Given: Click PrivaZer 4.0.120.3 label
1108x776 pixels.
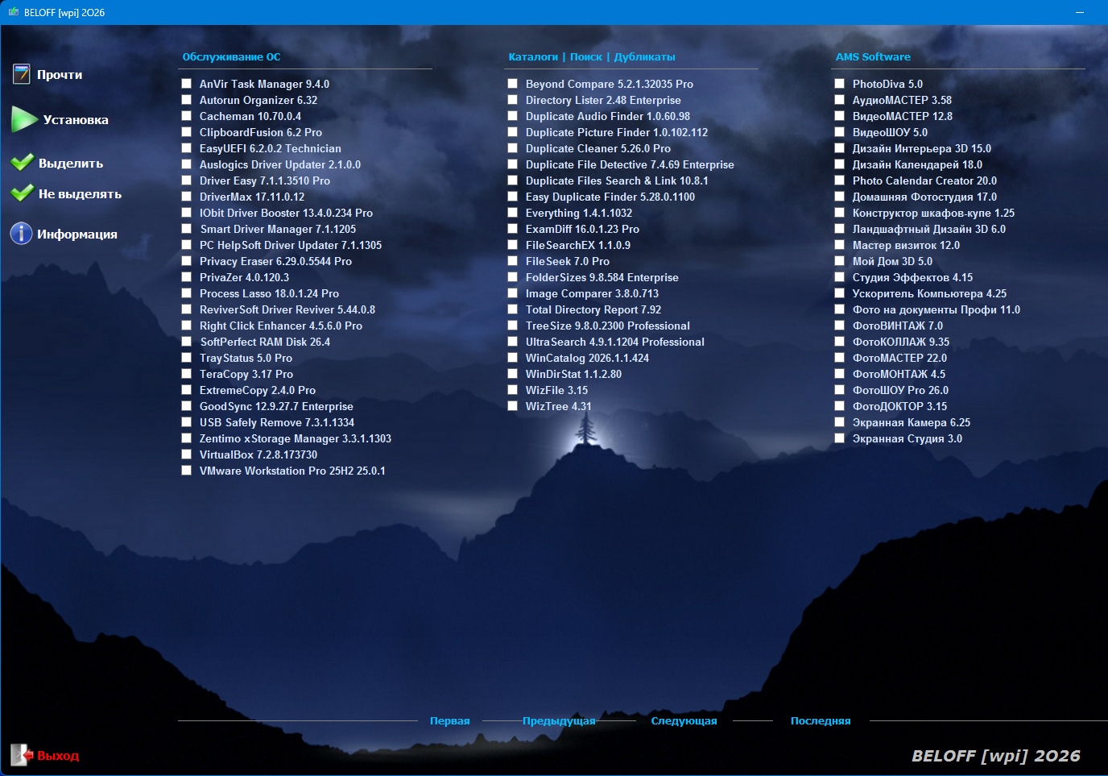Looking at the screenshot, I should 245,277.
